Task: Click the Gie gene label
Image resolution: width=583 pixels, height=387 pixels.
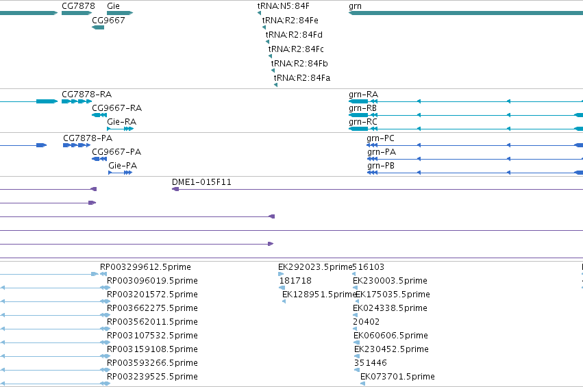Action: pos(114,6)
